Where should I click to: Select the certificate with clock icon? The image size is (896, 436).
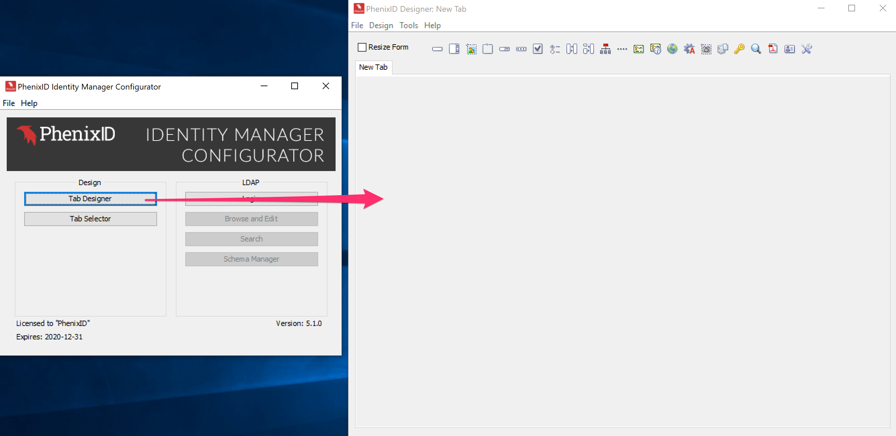click(x=655, y=49)
